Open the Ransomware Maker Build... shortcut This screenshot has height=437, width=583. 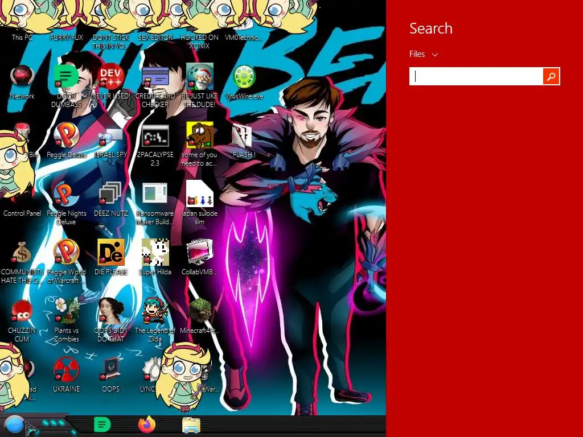click(x=155, y=194)
